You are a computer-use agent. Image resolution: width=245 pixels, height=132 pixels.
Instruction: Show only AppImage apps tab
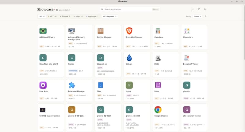pyautogui.click(x=92, y=16)
